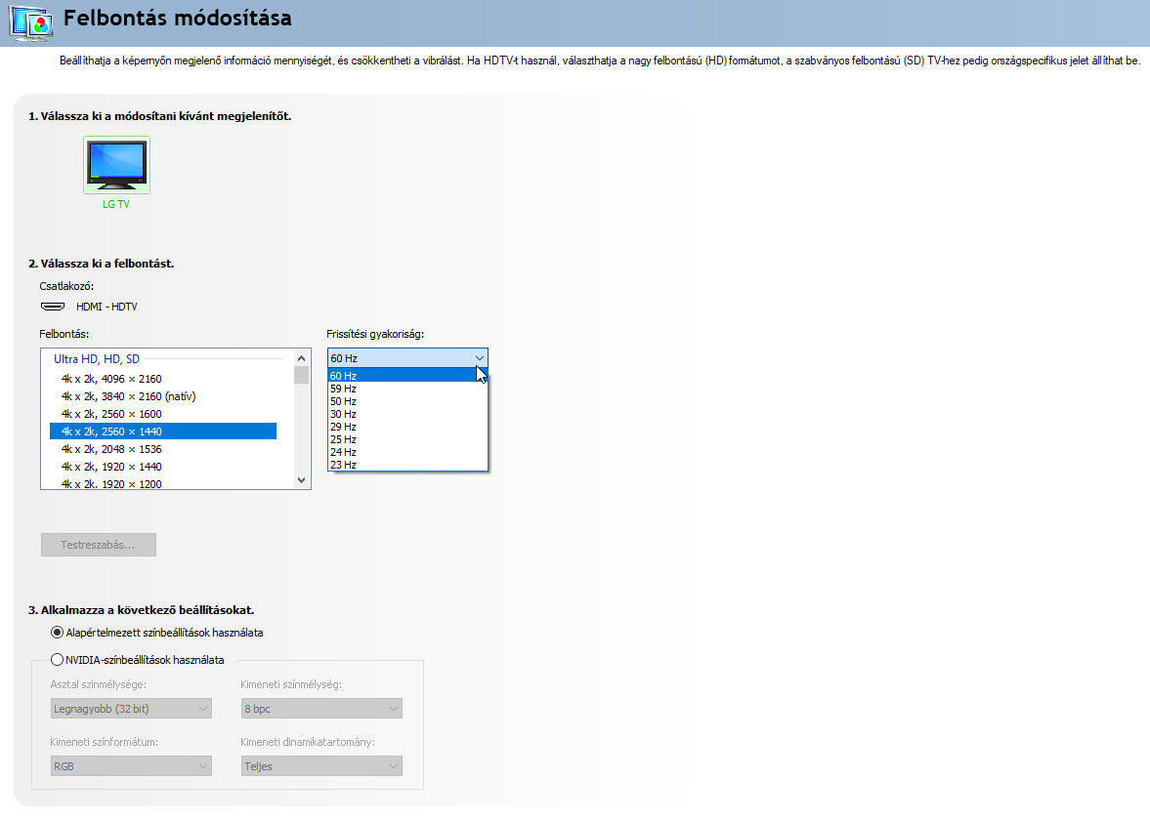Viewport: 1150px width, 822px height.
Task: Select resolution 2560 × 1600
Action: pos(163,414)
